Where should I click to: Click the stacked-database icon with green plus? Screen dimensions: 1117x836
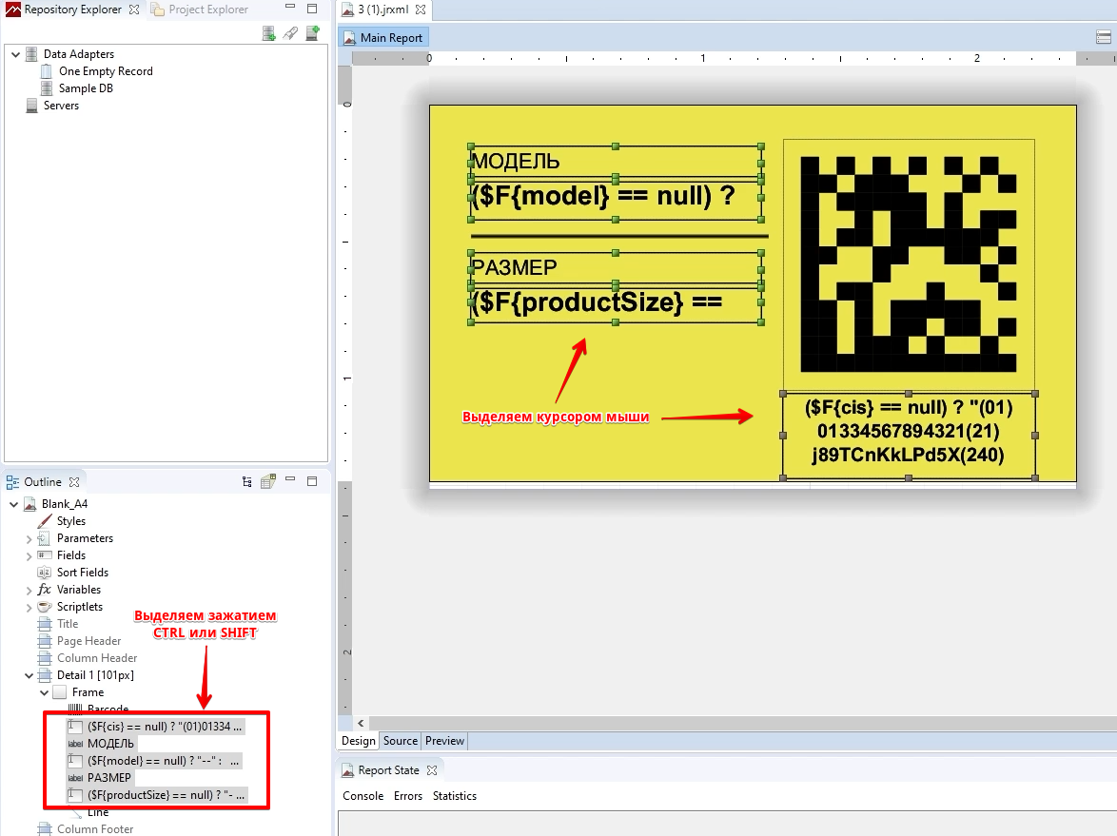tap(268, 33)
